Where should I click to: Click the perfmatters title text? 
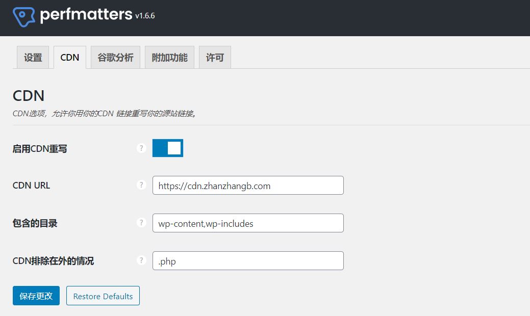pyautogui.click(x=86, y=15)
